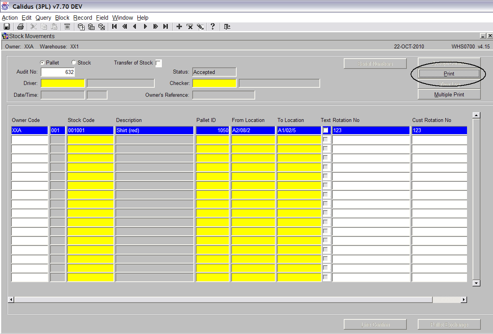Open the Edit menu

27,18
